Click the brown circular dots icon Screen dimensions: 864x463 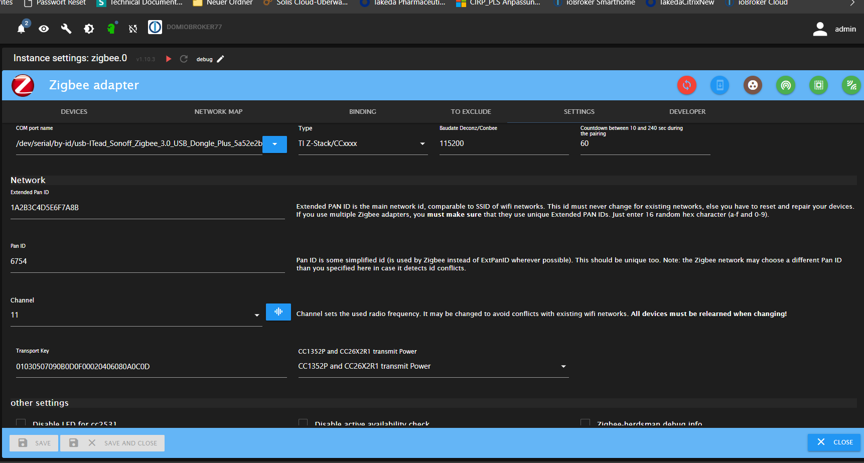tap(753, 85)
